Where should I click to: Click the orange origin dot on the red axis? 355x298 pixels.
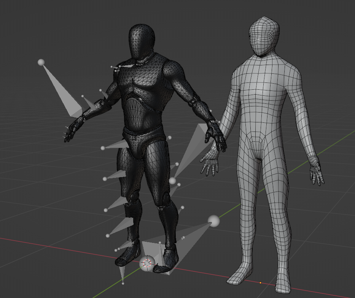point(260,283)
